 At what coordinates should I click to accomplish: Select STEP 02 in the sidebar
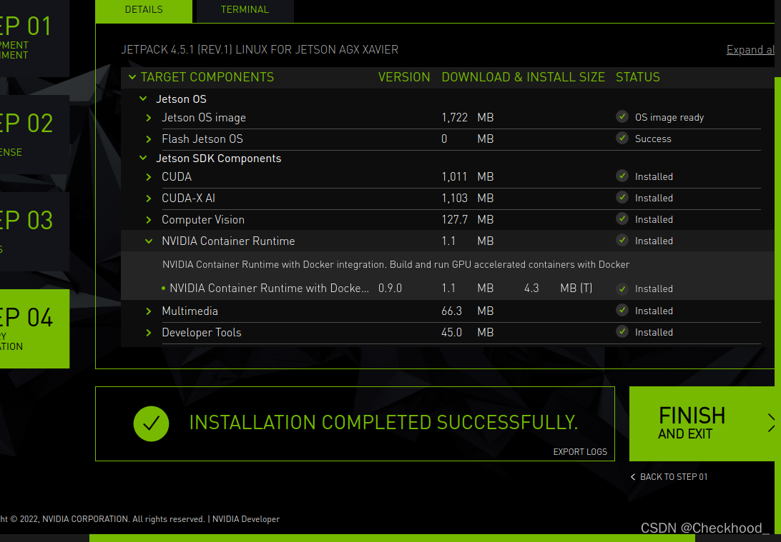point(34,134)
